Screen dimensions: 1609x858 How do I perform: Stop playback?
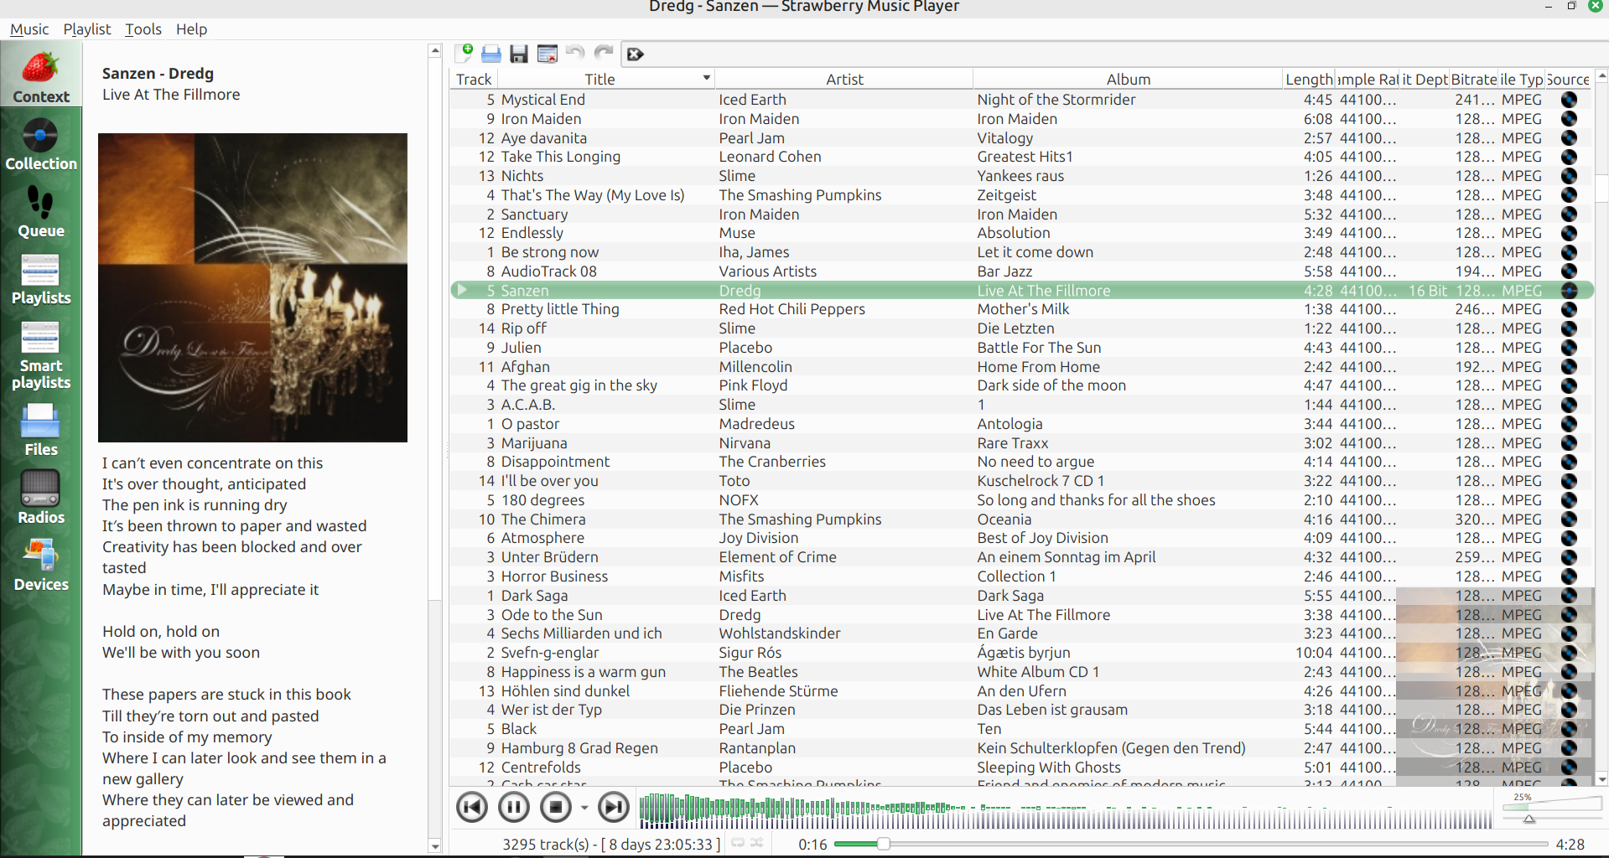(x=555, y=807)
